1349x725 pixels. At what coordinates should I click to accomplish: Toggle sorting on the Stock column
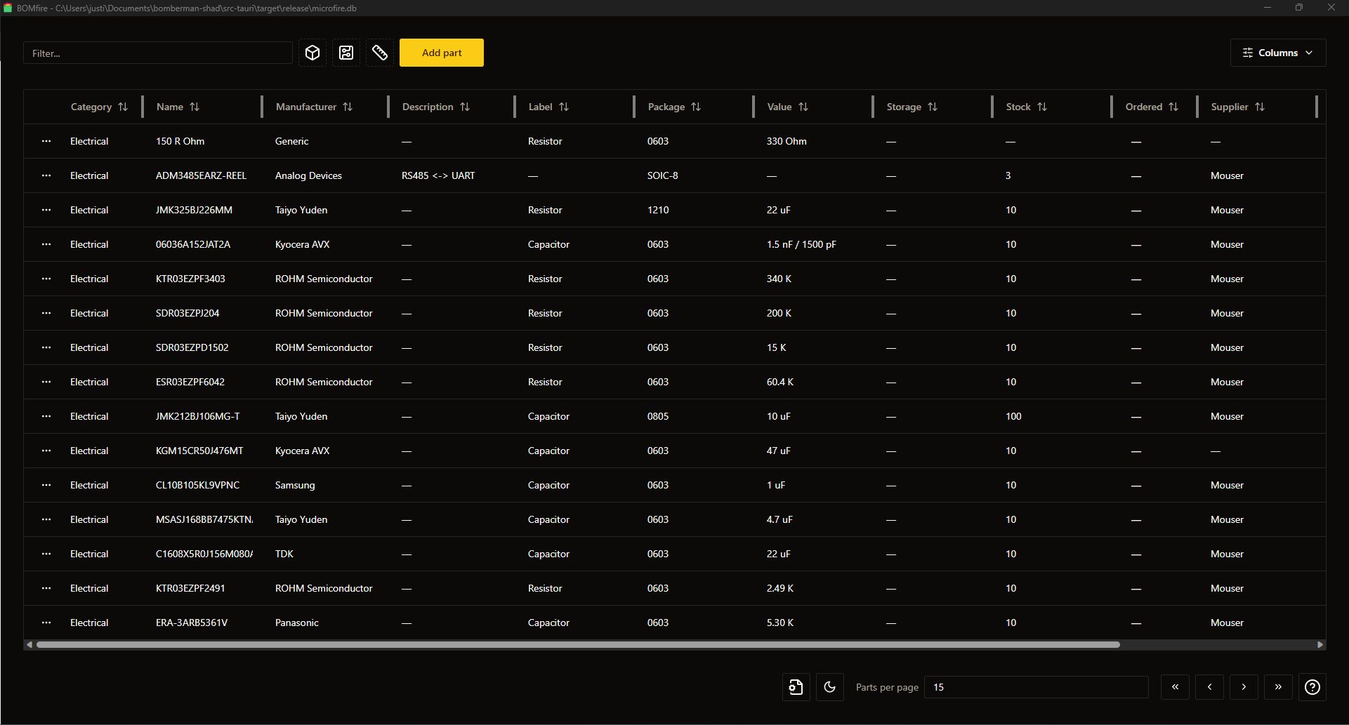[x=1043, y=107]
